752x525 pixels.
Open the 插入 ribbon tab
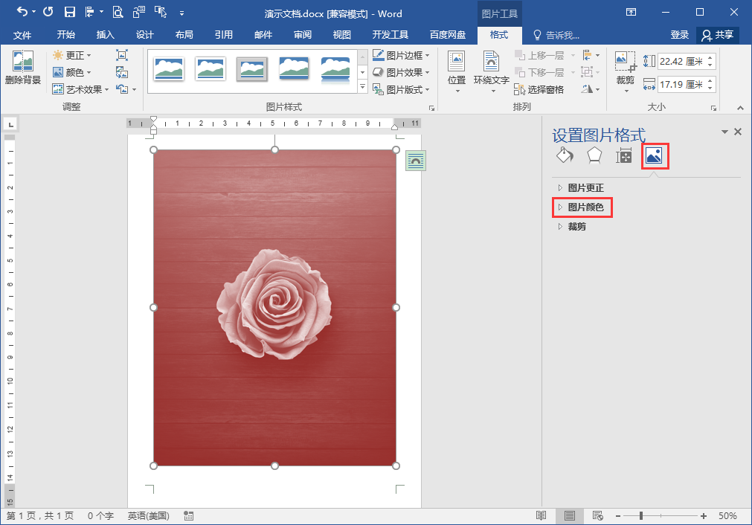point(106,34)
